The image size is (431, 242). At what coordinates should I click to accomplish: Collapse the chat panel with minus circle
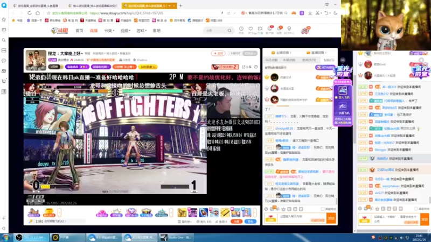[x=343, y=60]
